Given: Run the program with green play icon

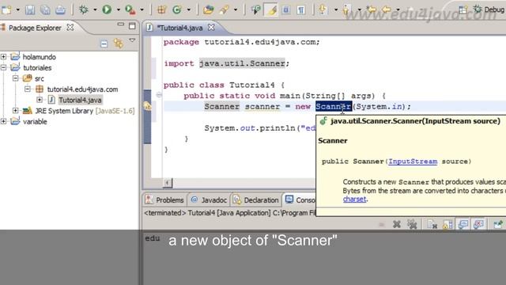Looking at the screenshot, I should 107,9.
